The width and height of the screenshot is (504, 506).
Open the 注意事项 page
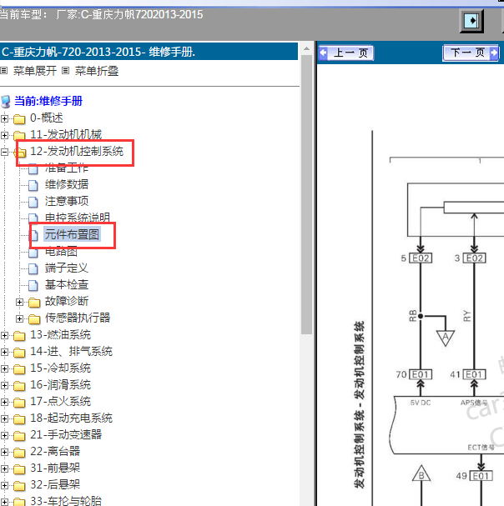coord(67,202)
